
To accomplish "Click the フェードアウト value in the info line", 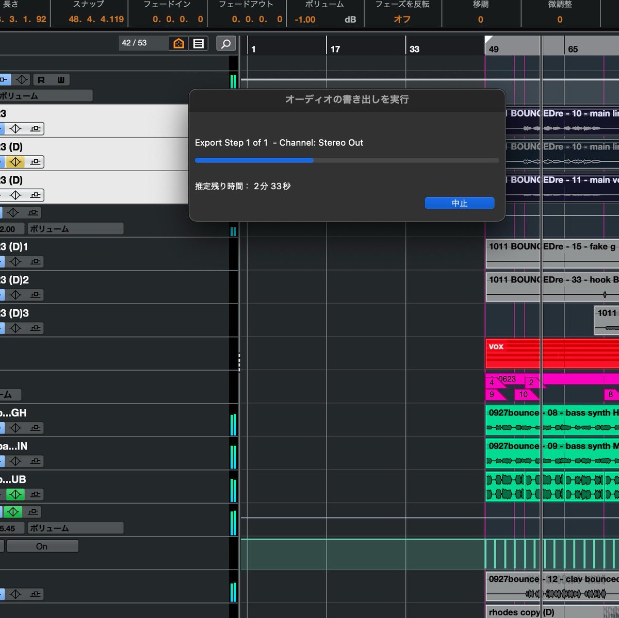I will [x=257, y=19].
